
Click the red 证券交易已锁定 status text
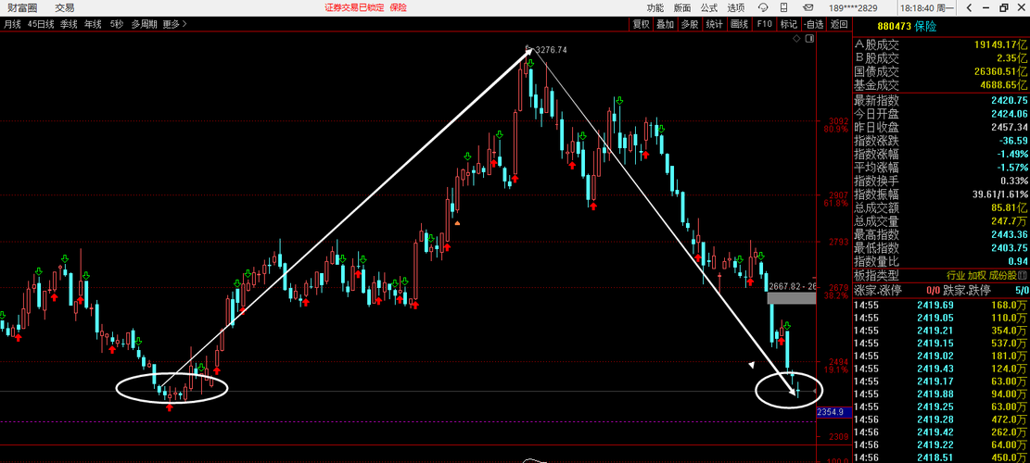click(x=353, y=7)
